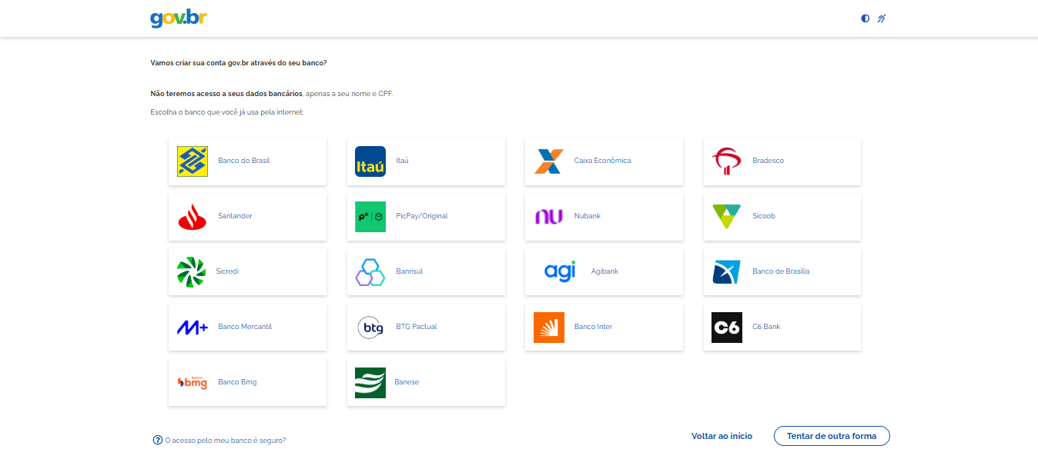Go to the gov.br home logo
This screenshot has width=1038, height=459.
click(179, 18)
